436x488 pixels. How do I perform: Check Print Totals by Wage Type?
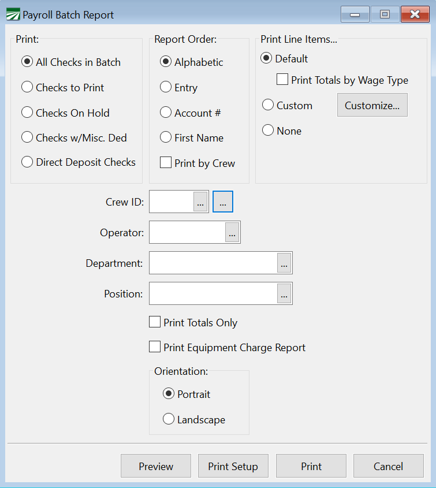282,79
